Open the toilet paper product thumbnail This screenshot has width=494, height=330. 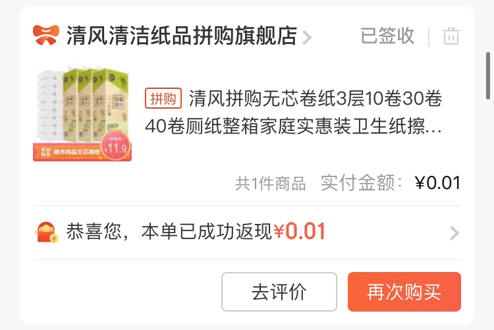[x=82, y=114]
